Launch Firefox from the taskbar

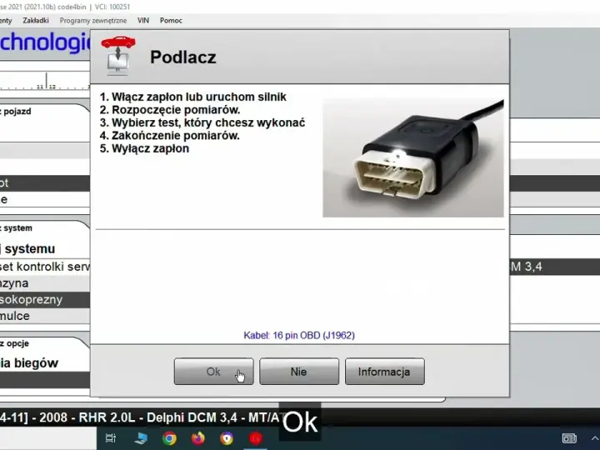pyautogui.click(x=197, y=438)
